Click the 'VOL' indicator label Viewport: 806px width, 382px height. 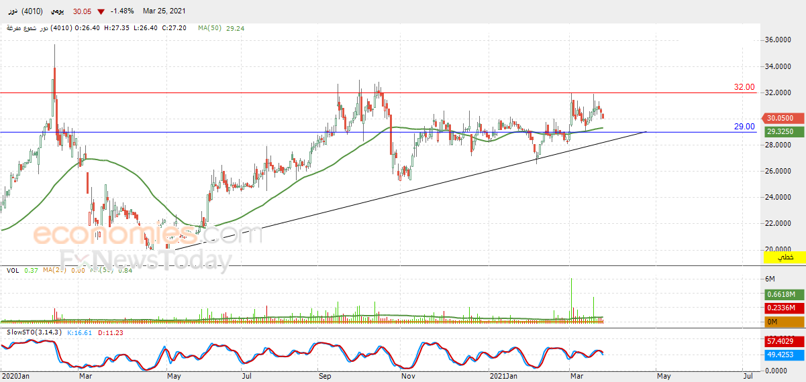[x=13, y=270]
